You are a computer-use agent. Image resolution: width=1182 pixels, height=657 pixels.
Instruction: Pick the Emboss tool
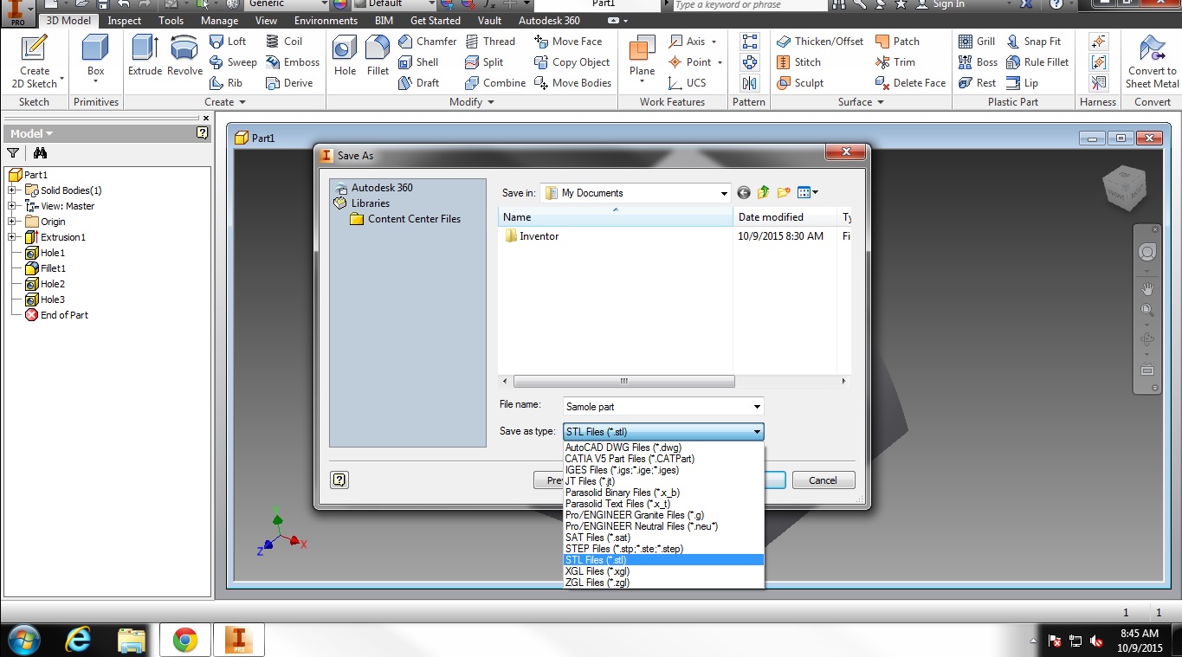[293, 62]
